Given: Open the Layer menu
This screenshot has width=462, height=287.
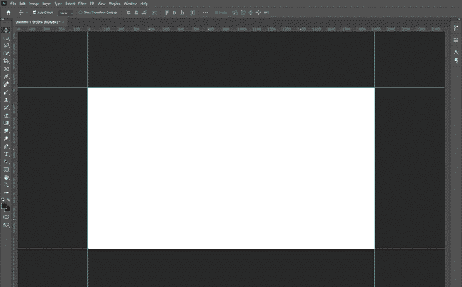Looking at the screenshot, I should point(47,4).
